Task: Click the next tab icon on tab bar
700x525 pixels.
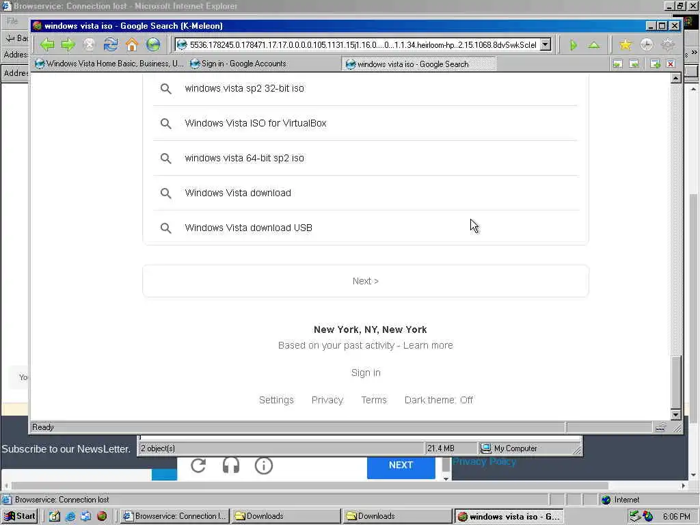Action: click(634, 64)
